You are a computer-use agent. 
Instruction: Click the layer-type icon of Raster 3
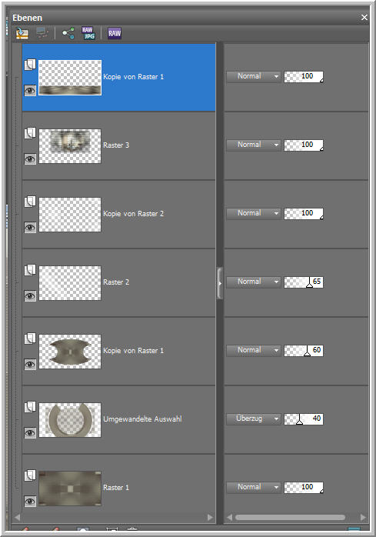pos(30,133)
